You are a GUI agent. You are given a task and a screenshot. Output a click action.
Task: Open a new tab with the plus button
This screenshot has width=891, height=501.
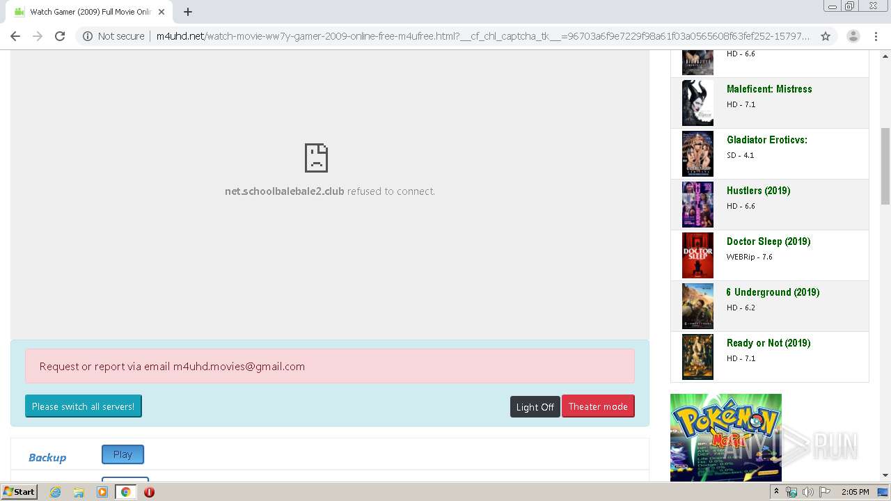188,12
